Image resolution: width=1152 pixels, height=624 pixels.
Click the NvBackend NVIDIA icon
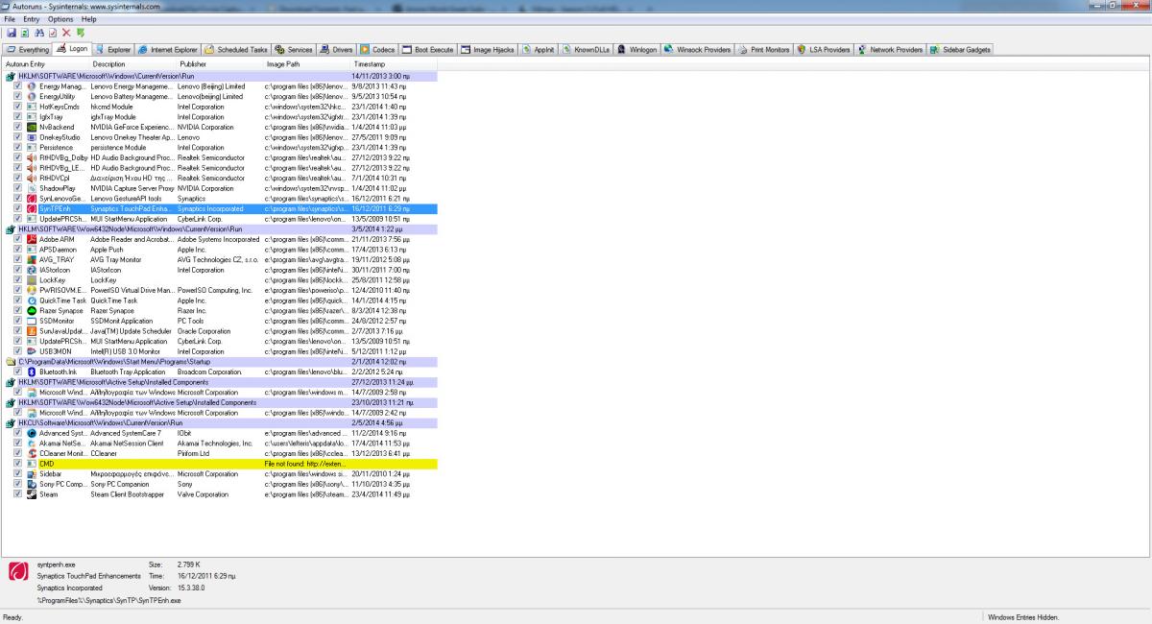click(x=32, y=127)
